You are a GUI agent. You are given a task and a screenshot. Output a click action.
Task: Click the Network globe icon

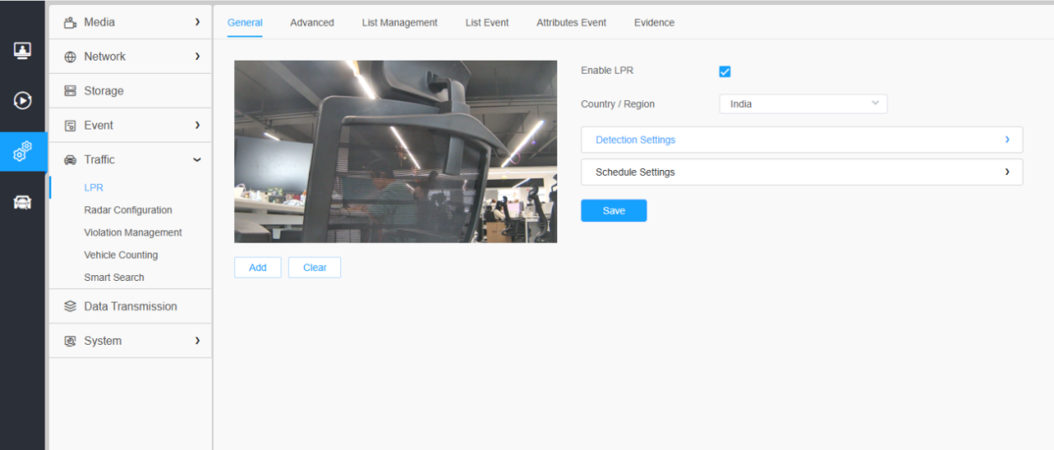click(x=70, y=56)
